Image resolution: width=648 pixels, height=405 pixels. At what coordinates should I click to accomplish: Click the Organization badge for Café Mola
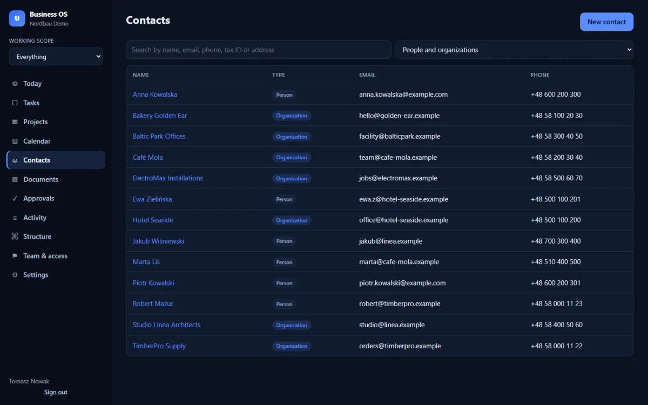292,158
